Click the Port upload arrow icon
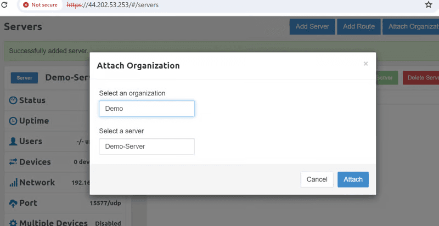This screenshot has height=226, width=439. (13, 203)
